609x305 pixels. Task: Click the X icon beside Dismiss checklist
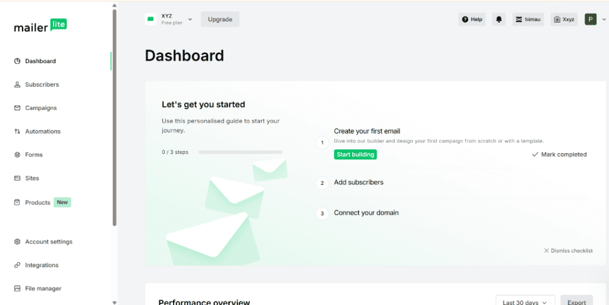point(547,251)
